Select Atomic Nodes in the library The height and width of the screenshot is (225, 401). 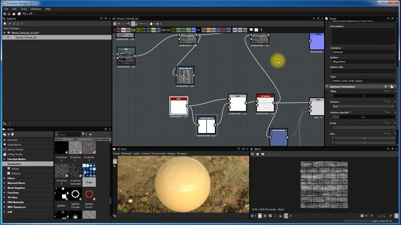pos(15,149)
